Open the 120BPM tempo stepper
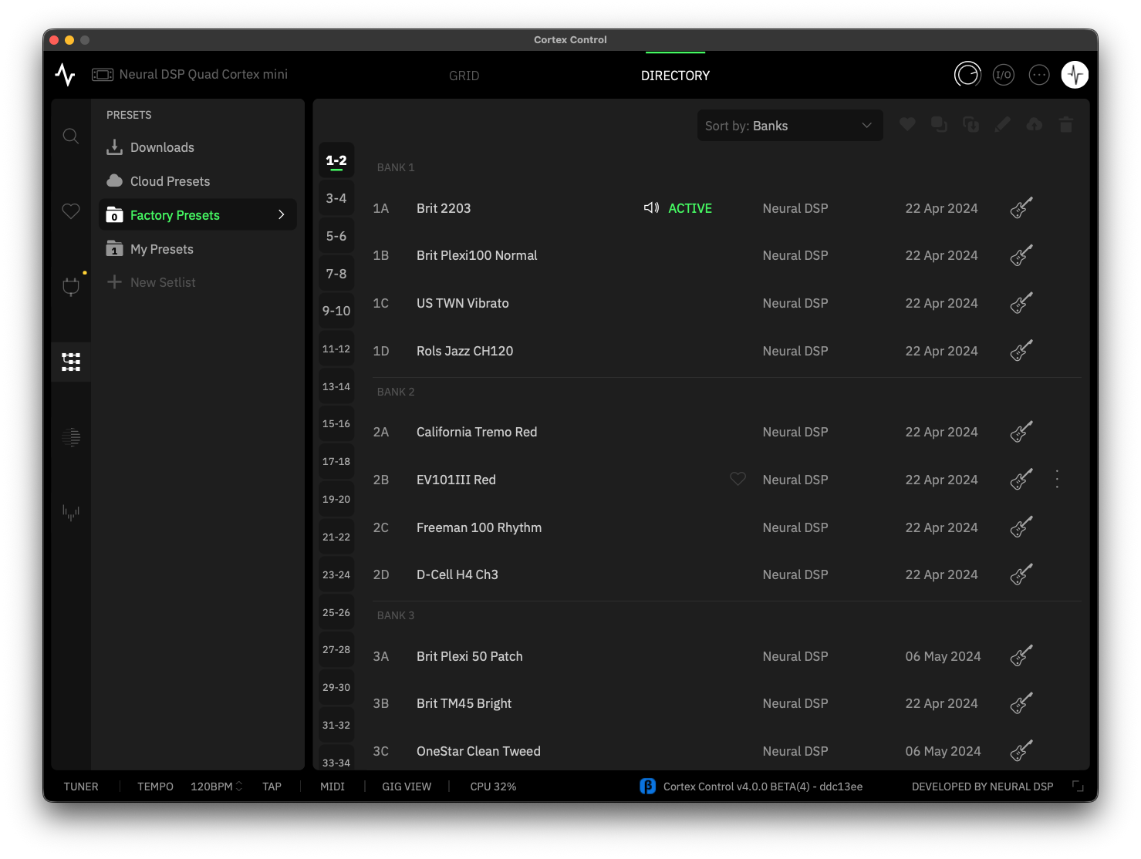This screenshot has width=1141, height=859. (217, 787)
